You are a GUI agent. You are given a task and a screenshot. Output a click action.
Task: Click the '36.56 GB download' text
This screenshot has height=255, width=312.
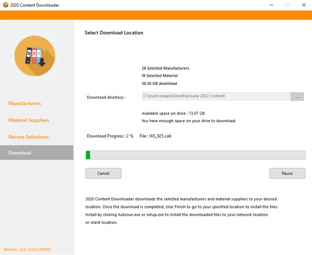159,83
